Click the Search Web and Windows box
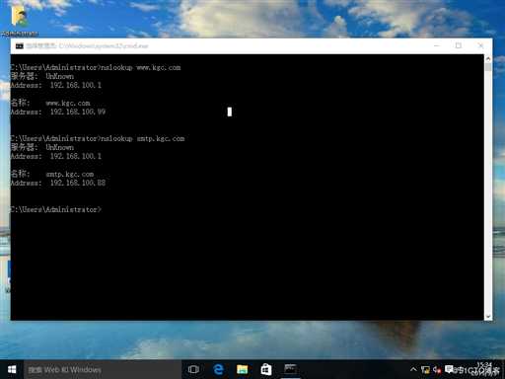The height and width of the screenshot is (379, 505). [103, 369]
